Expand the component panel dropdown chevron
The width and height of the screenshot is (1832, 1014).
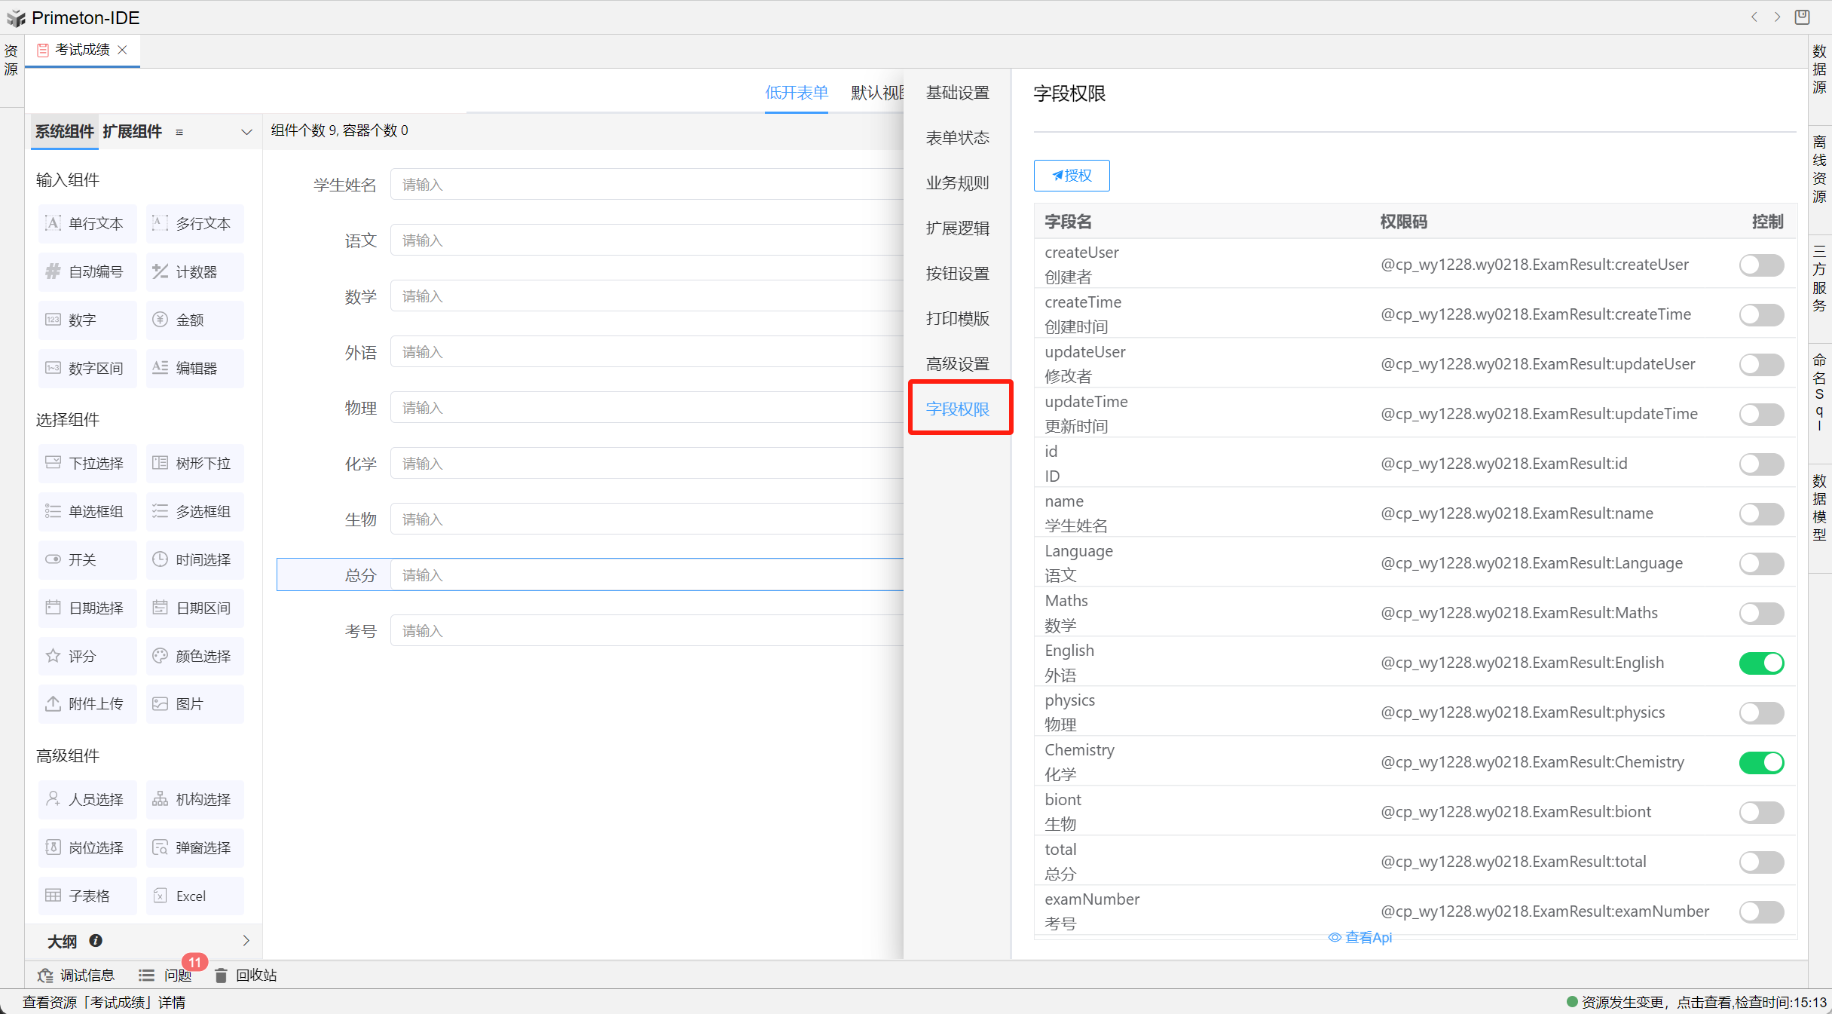[x=246, y=132]
